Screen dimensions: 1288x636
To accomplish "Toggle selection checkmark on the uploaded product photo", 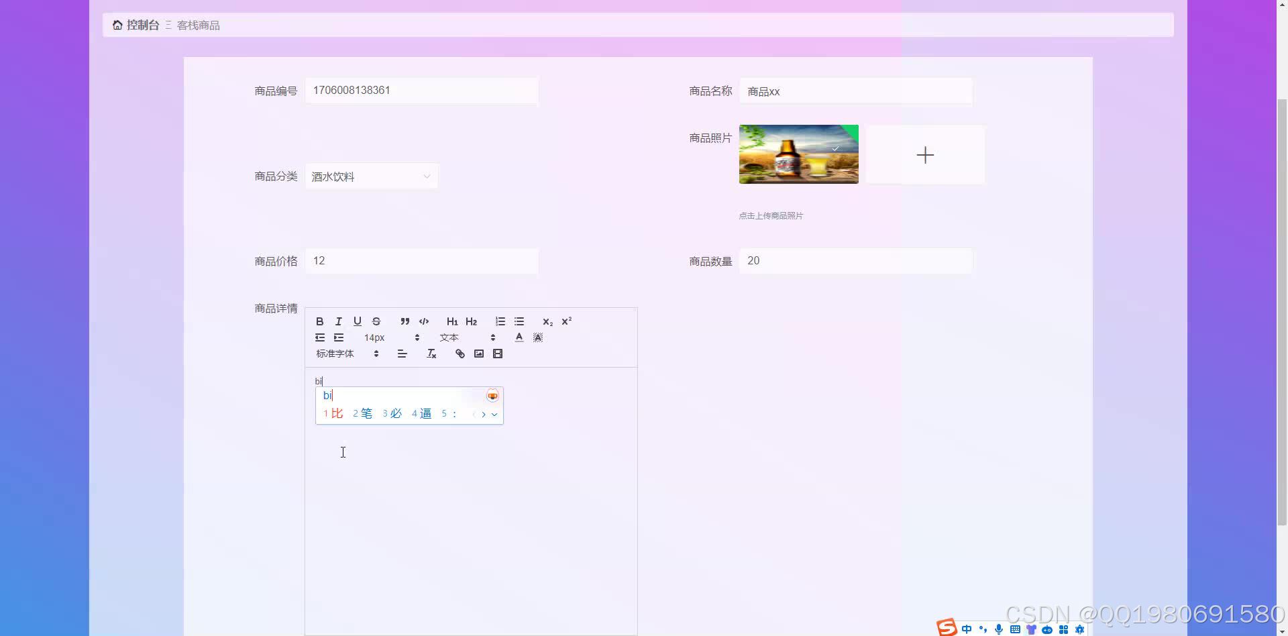I will 835,148.
